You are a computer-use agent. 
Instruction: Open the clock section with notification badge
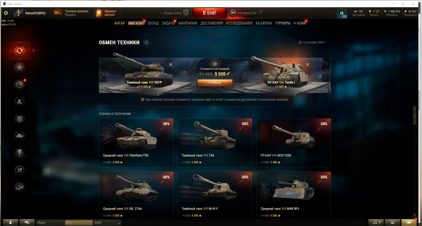coord(19,84)
